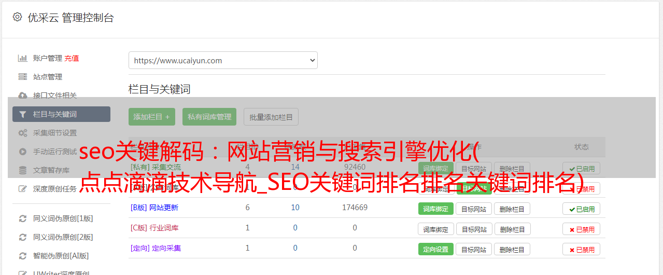Click 目标网站 in the 采集交流 row
This screenshot has width=663, height=275.
[x=474, y=168]
